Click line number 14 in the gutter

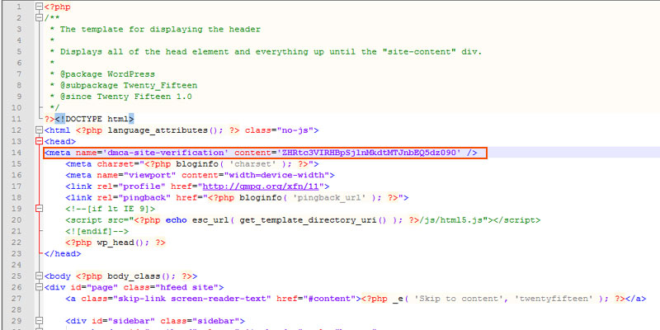pos(16,153)
